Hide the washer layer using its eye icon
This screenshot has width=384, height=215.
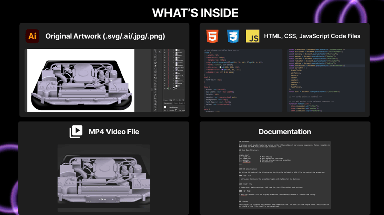tap(165, 53)
